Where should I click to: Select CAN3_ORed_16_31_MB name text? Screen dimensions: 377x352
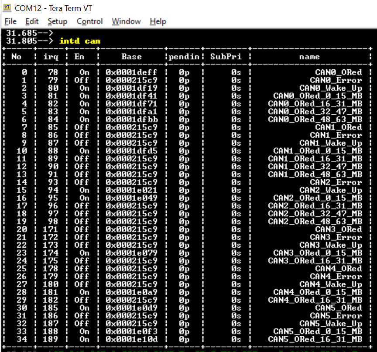tap(315, 261)
